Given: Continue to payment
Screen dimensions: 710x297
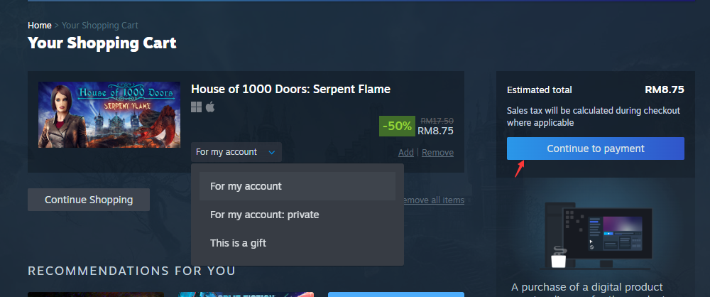Looking at the screenshot, I should point(596,148).
